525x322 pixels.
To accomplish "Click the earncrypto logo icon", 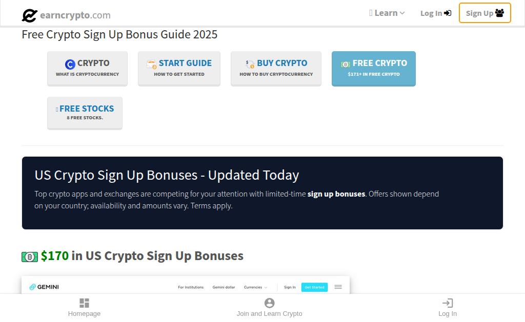I will click(x=30, y=15).
